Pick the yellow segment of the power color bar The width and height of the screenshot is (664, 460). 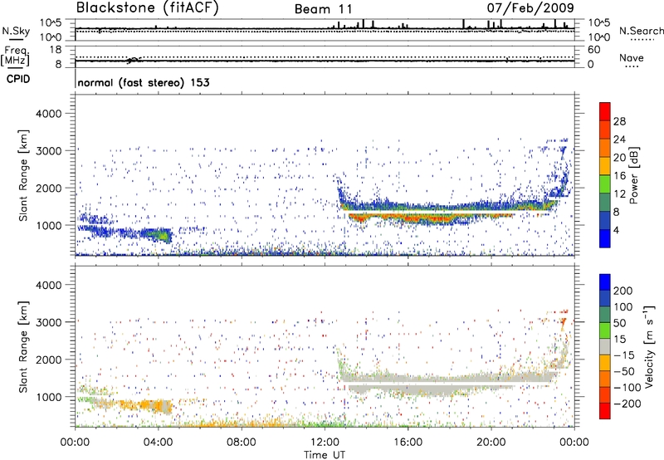(x=605, y=166)
